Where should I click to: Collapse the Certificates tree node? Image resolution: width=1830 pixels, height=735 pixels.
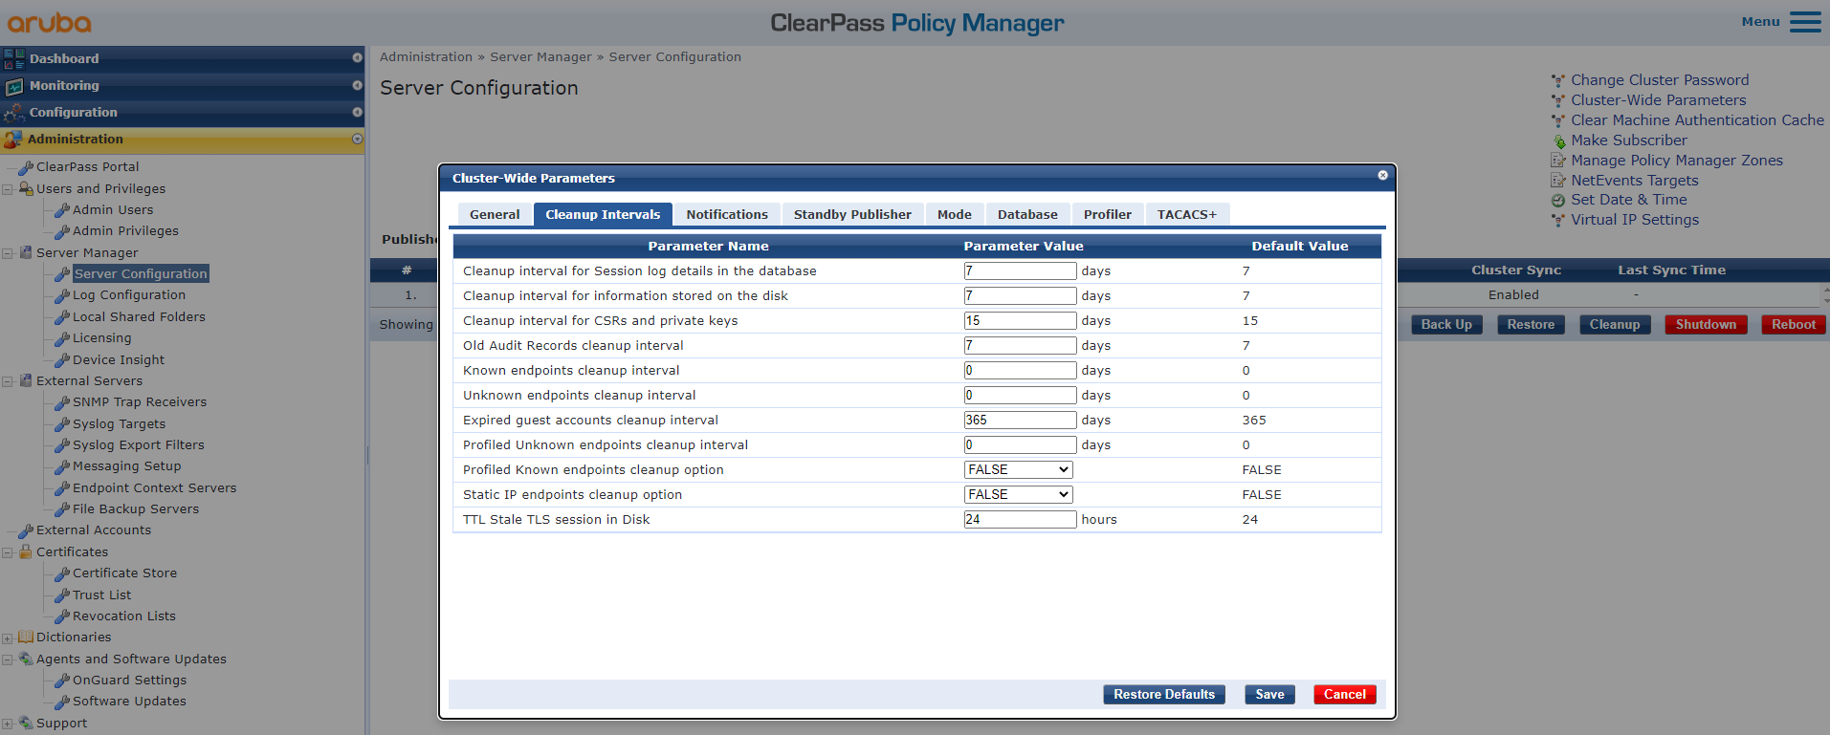pyautogui.click(x=8, y=552)
